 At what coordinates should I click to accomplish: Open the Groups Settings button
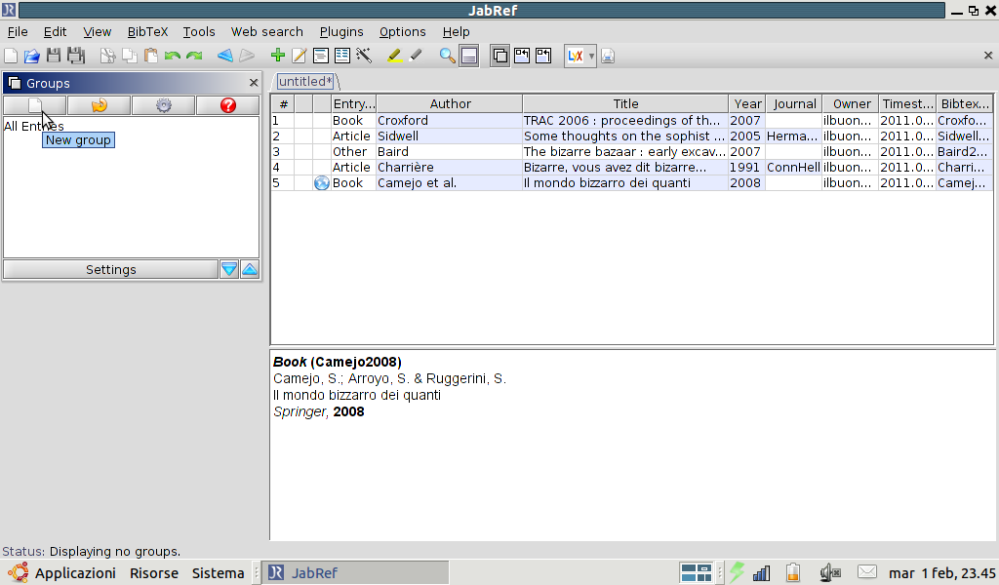tap(111, 269)
